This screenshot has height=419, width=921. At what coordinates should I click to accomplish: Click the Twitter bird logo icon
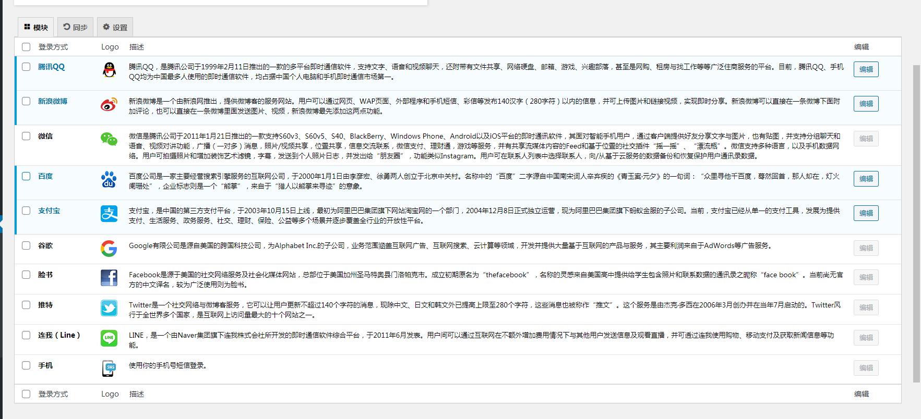tap(109, 307)
